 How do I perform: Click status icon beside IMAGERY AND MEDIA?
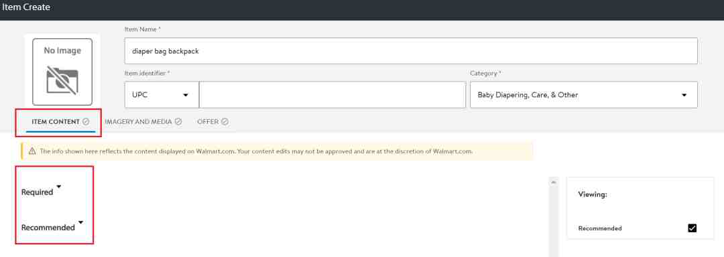[178, 122]
